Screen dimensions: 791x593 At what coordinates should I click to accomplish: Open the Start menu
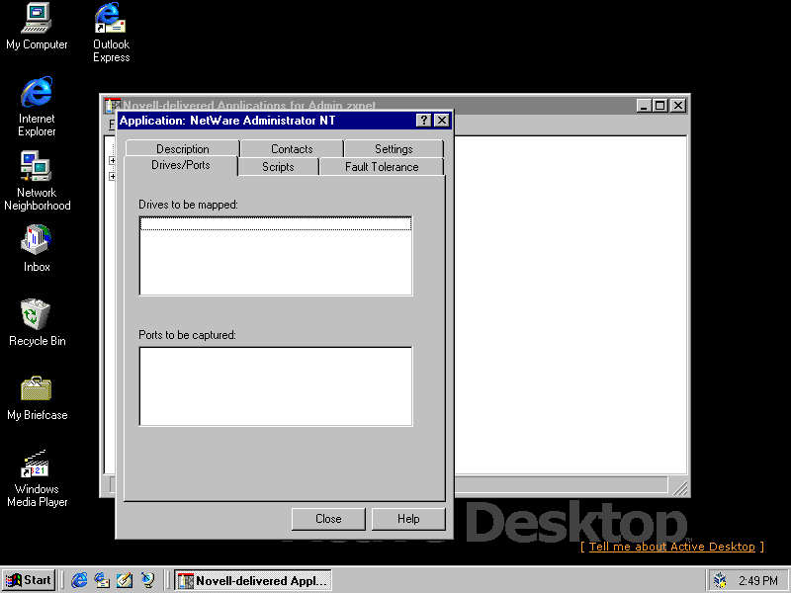coord(29,580)
